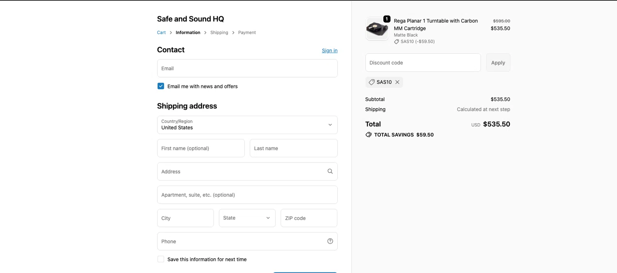Click the Subtotal $535.50 value
Image resolution: width=617 pixels, height=273 pixels.
coord(500,99)
